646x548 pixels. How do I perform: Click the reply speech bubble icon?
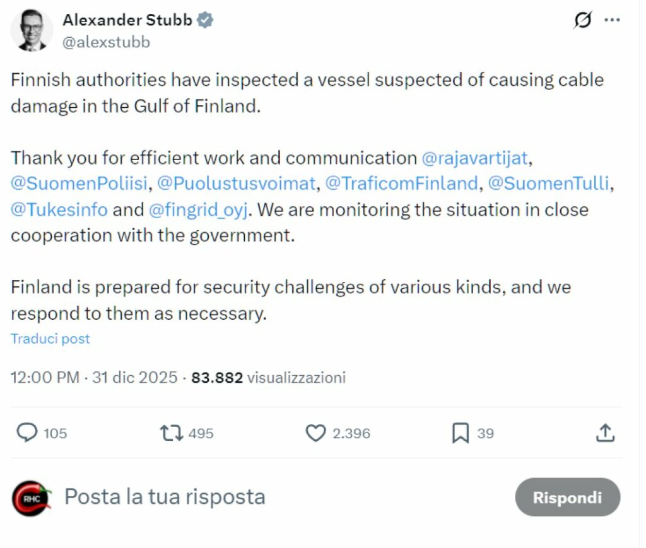[x=27, y=433]
